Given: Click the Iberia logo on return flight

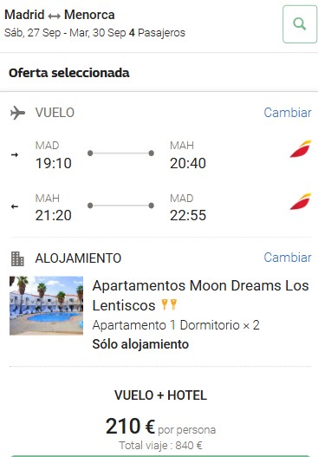Looking at the screenshot, I should coord(301,201).
